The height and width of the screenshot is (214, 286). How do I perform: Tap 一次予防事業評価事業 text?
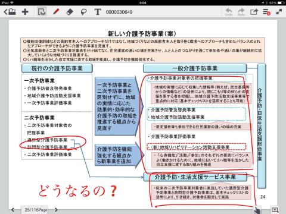[x=49, y=103]
